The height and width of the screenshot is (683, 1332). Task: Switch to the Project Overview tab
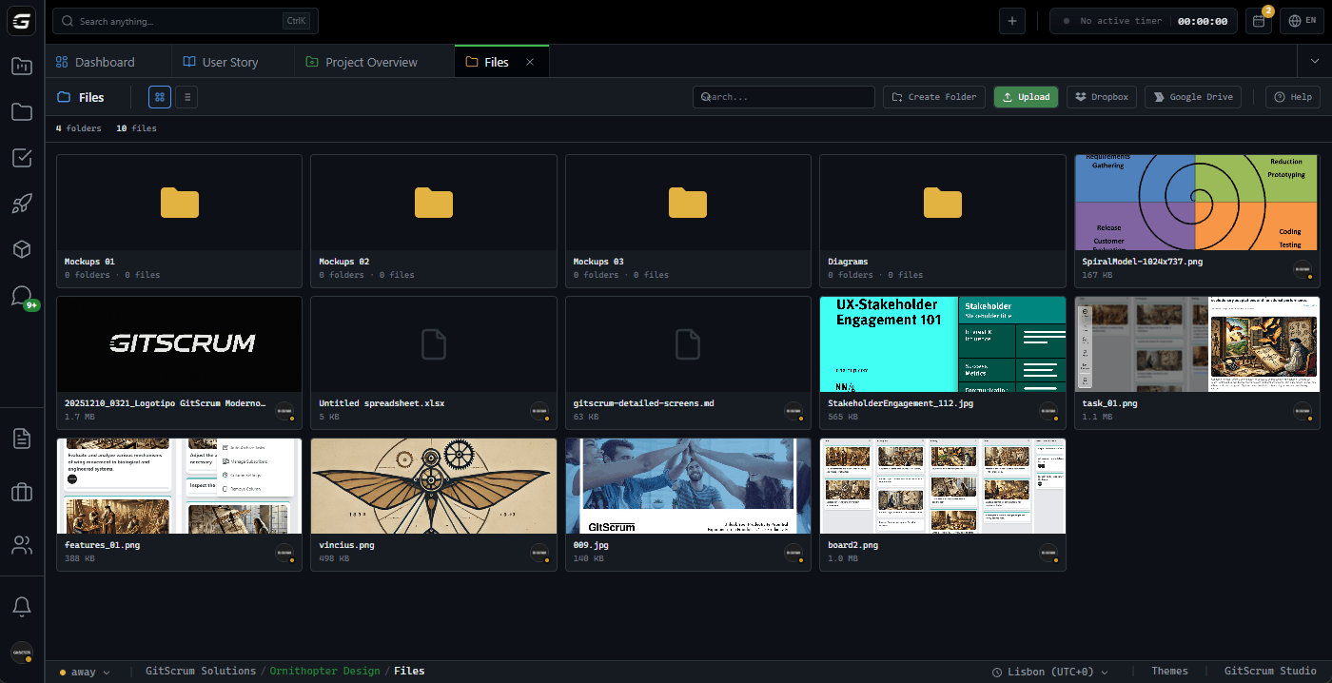[x=373, y=61]
